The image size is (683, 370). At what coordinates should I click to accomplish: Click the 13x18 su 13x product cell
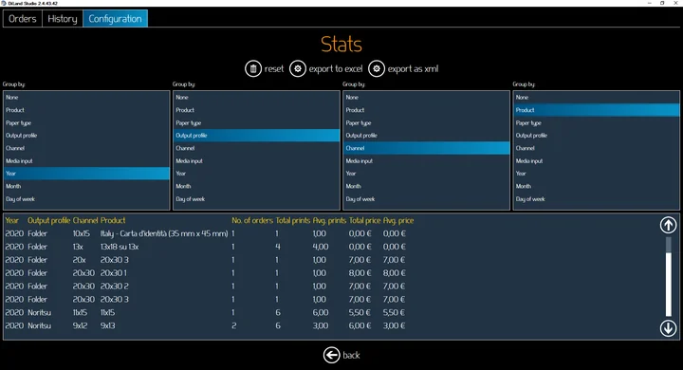tap(120, 247)
